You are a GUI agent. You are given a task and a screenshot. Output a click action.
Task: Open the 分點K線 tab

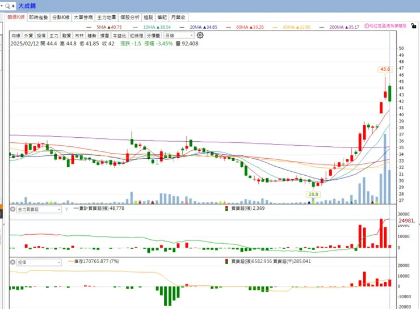(x=61, y=18)
